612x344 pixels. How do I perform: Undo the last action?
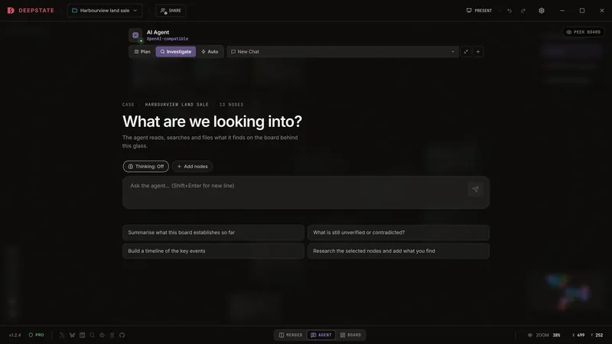[x=509, y=11]
